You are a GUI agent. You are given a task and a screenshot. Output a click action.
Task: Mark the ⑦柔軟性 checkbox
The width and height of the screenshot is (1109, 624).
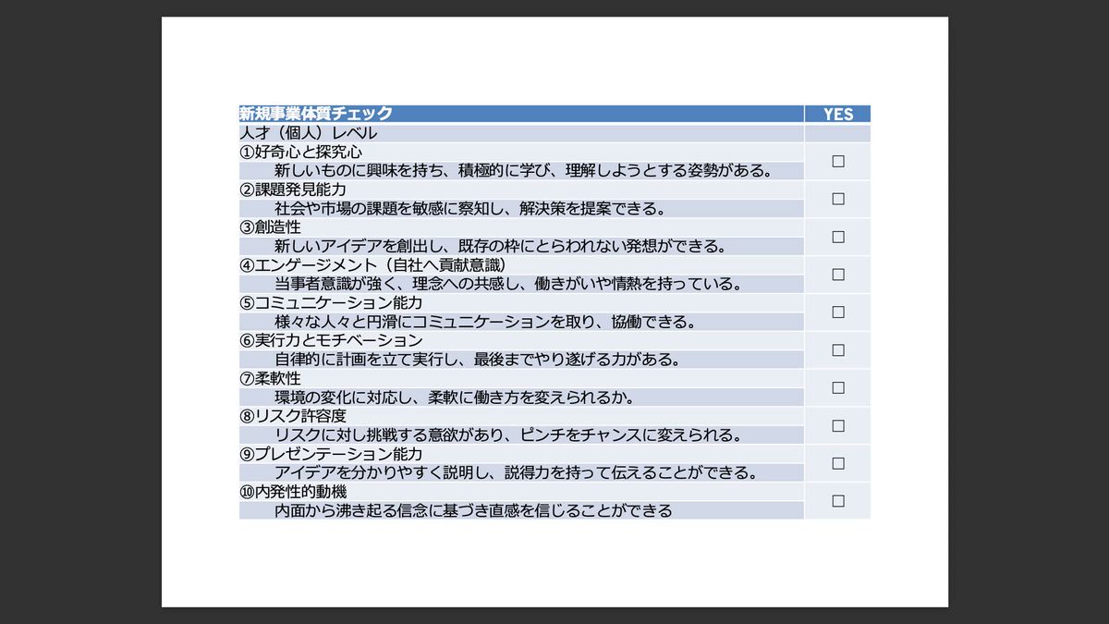click(x=837, y=387)
